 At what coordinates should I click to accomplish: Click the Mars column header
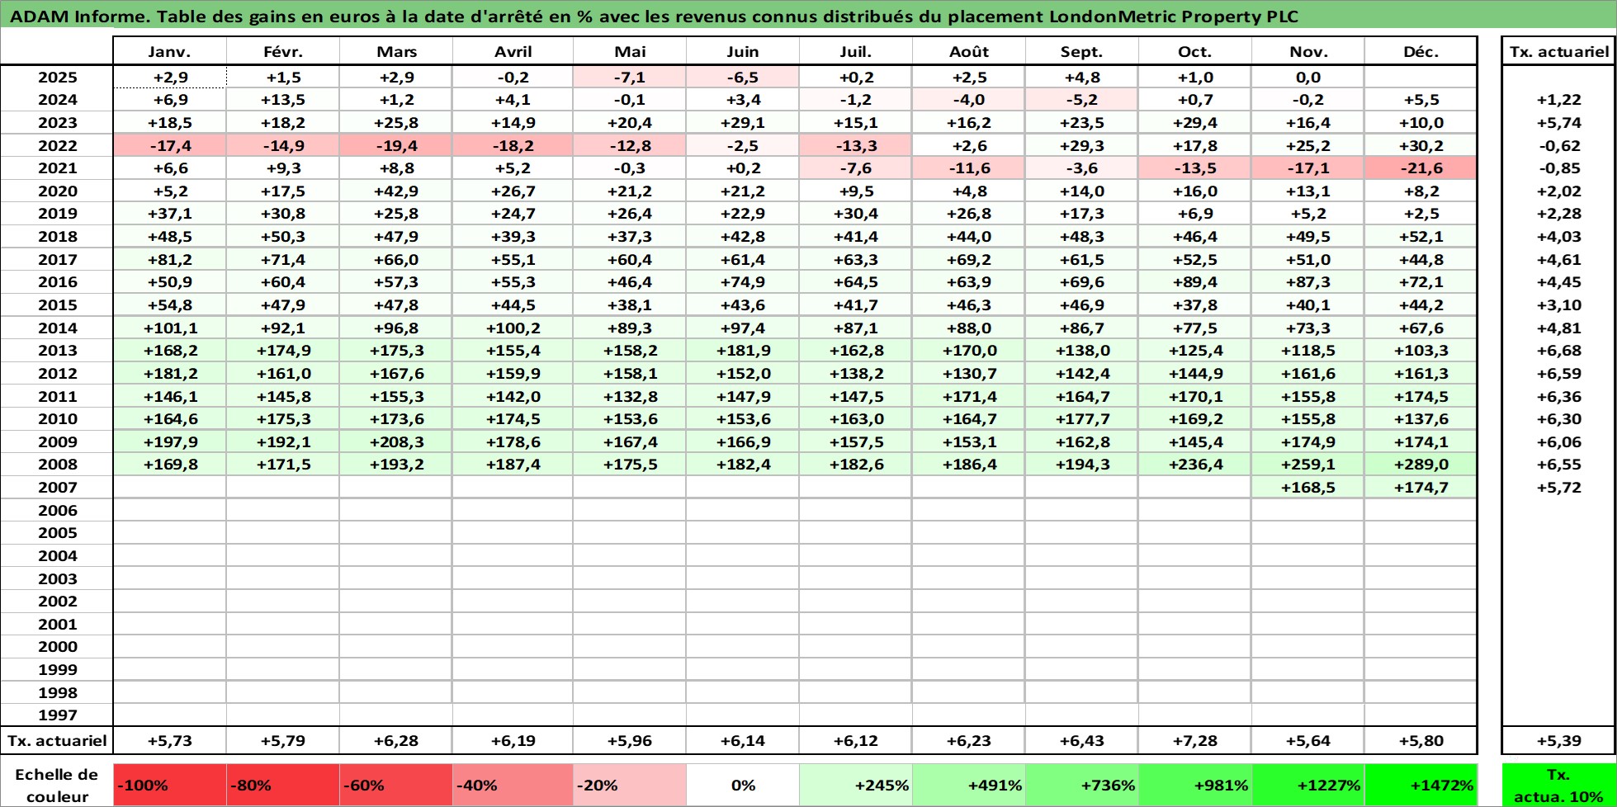pyautogui.click(x=396, y=51)
